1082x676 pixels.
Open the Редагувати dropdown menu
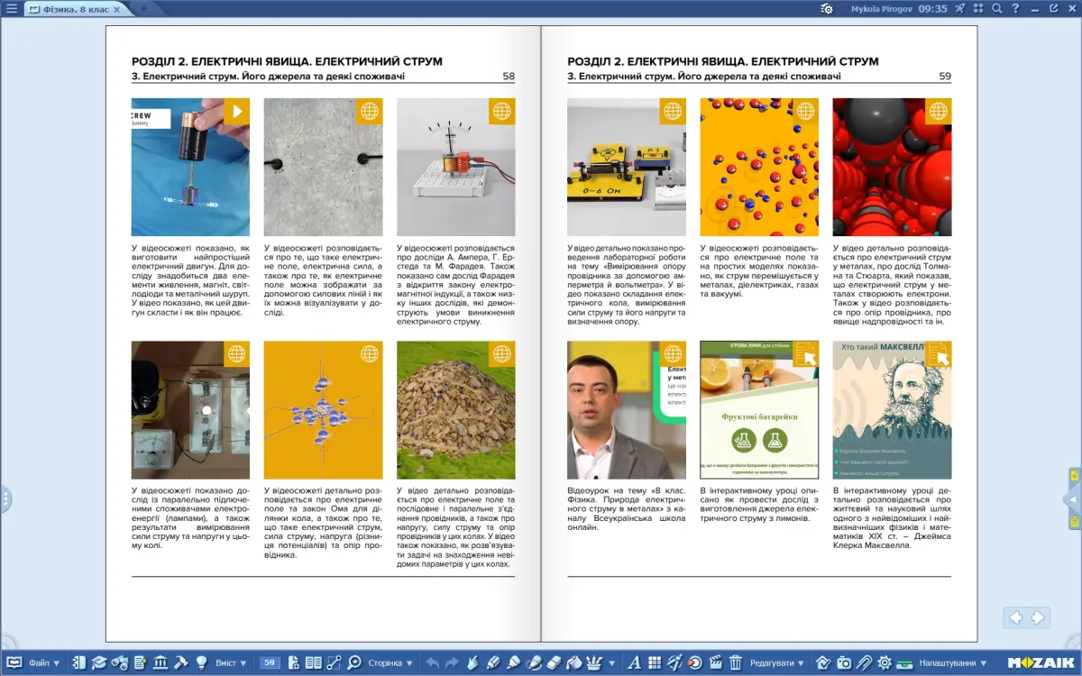pyautogui.click(x=776, y=662)
